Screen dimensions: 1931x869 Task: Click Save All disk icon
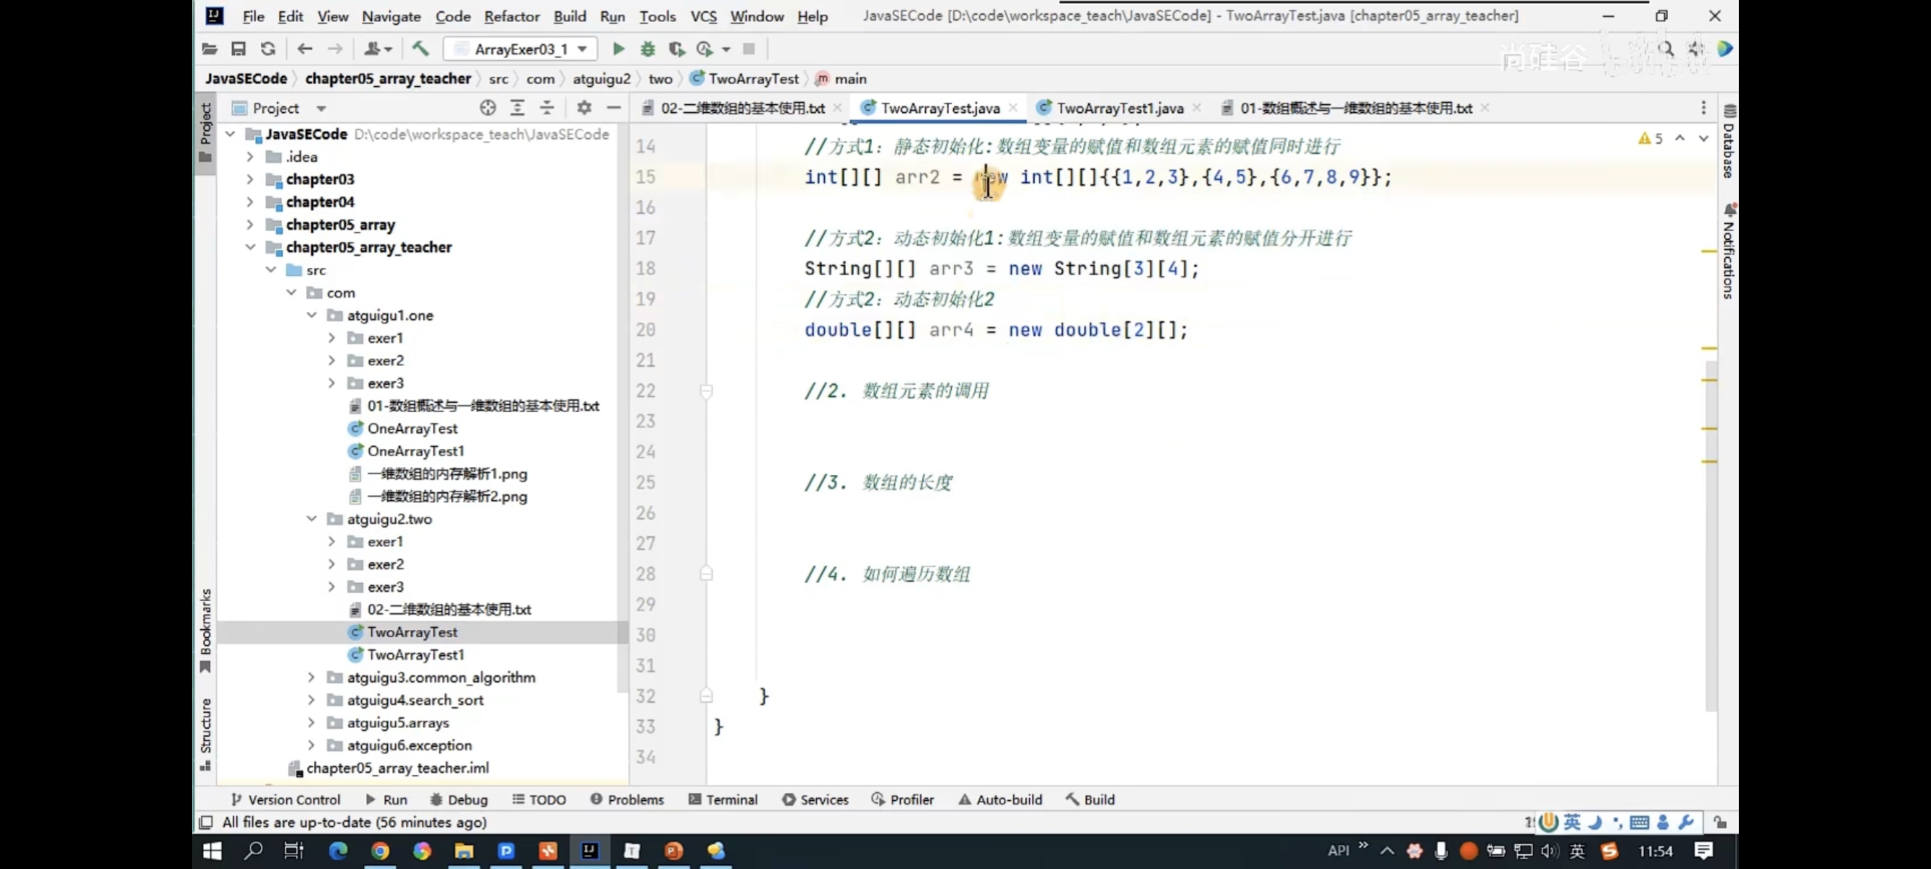[x=238, y=49]
